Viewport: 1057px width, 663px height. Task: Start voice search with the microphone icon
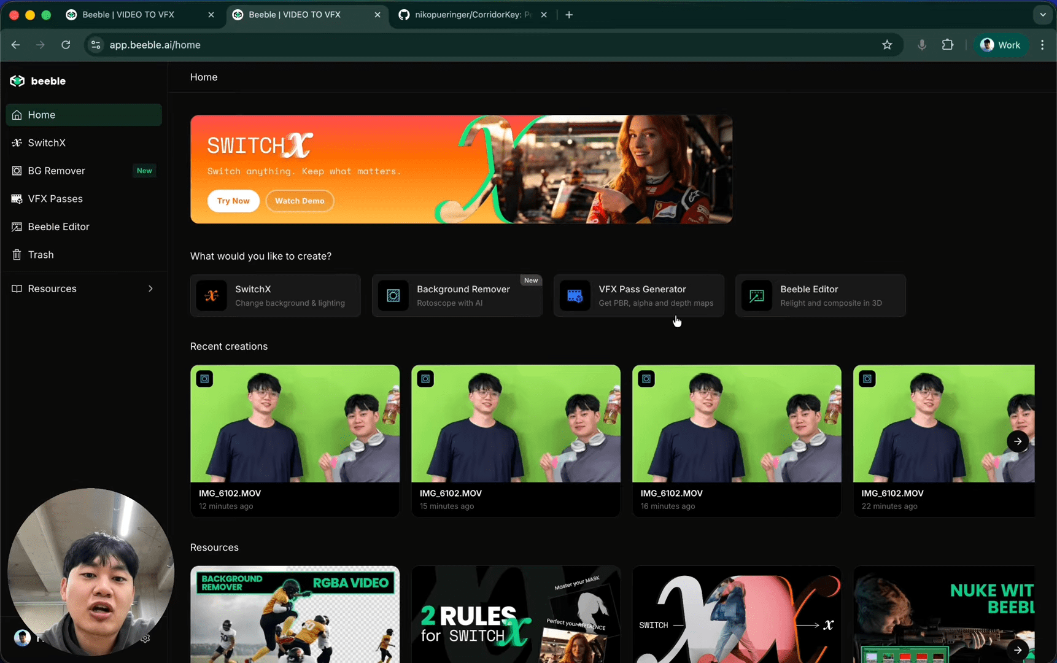[922, 45]
